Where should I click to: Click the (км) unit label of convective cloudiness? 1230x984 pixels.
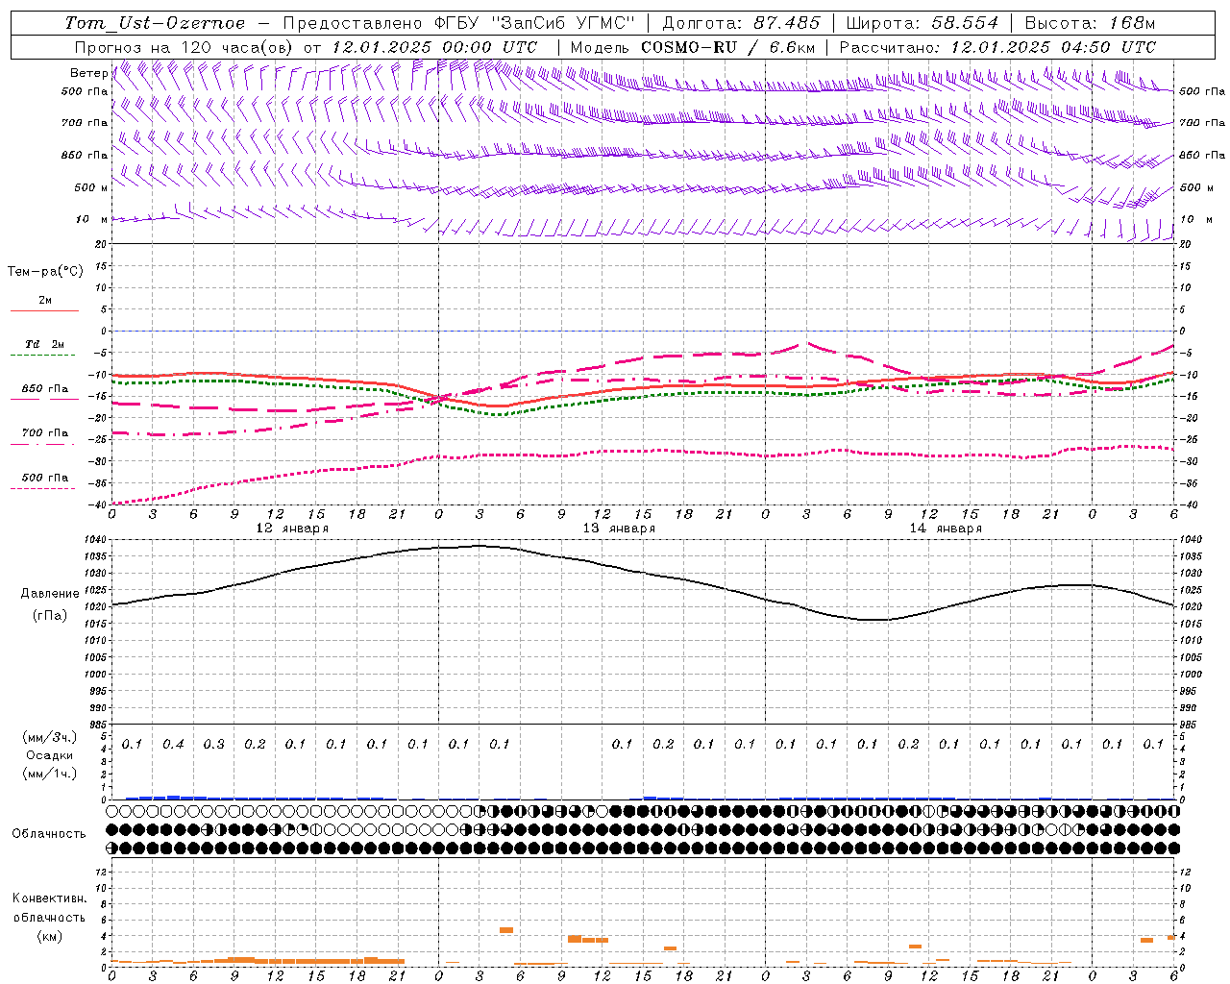pos(49,936)
